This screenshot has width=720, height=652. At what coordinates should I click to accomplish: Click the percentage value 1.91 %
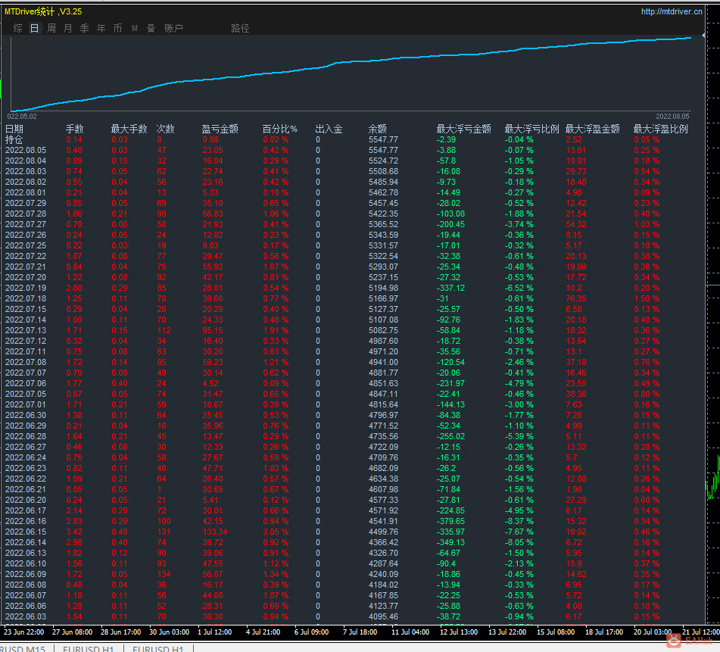pos(276,331)
